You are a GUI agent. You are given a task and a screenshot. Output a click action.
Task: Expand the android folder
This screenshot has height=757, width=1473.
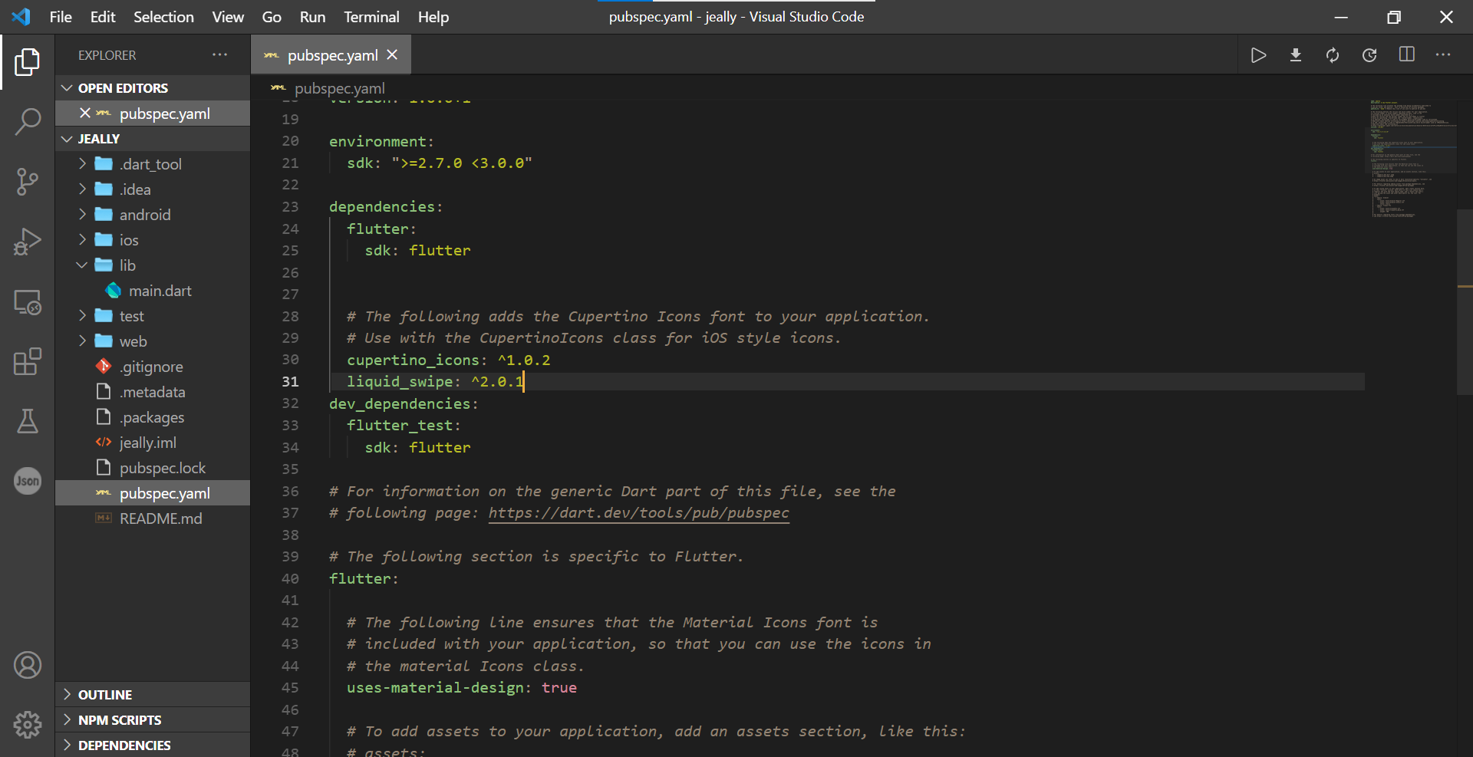pos(153,214)
